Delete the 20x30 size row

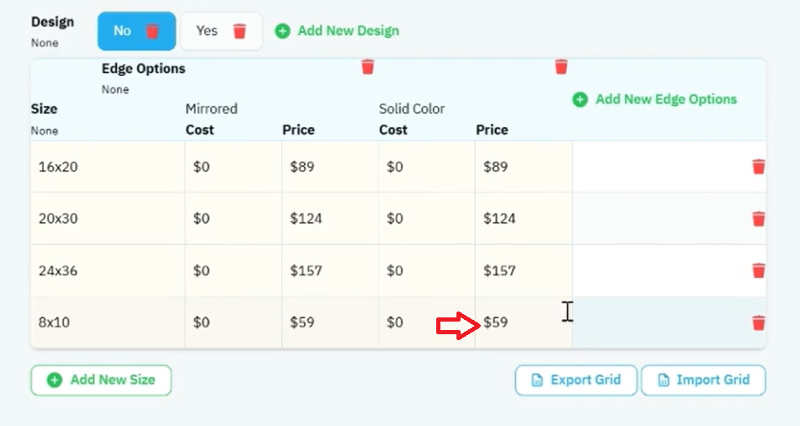point(758,218)
